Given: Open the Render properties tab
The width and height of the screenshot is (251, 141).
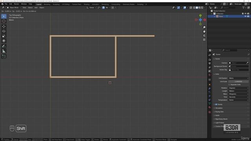Looking at the screenshot, I should [210, 60].
